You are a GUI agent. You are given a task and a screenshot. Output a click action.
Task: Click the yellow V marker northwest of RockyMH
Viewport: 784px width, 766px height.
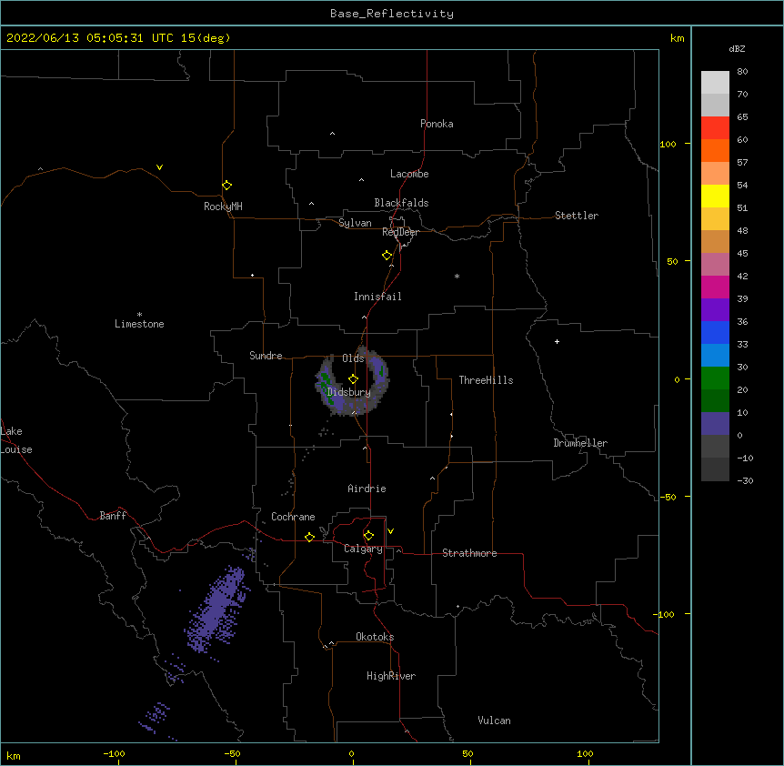[159, 167]
